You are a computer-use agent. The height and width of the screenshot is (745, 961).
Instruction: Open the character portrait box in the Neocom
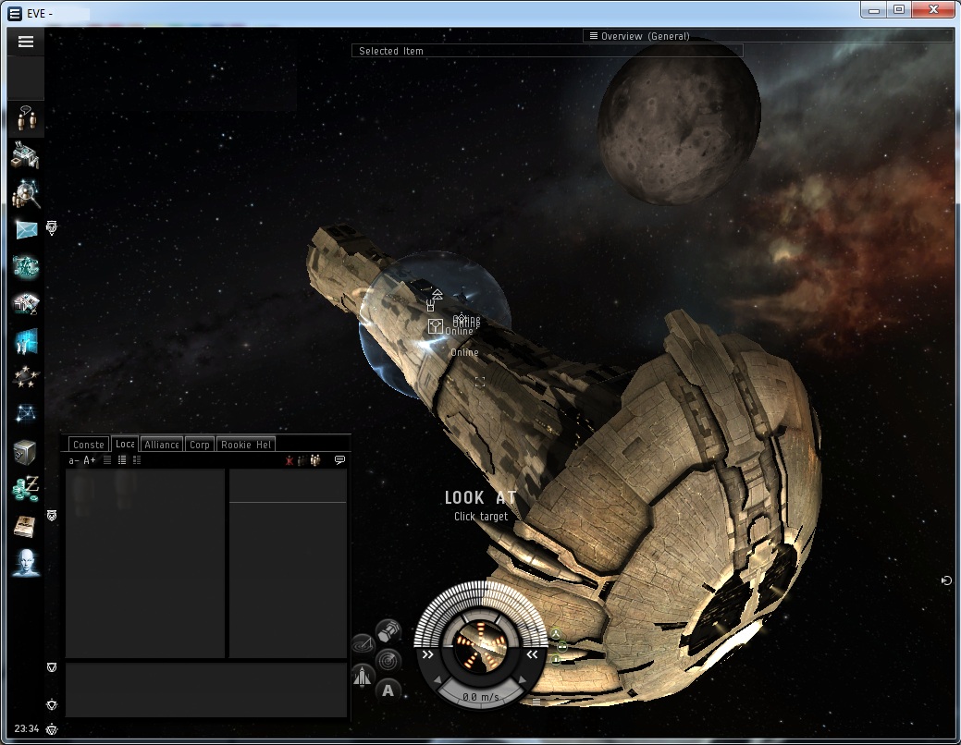coord(26,79)
